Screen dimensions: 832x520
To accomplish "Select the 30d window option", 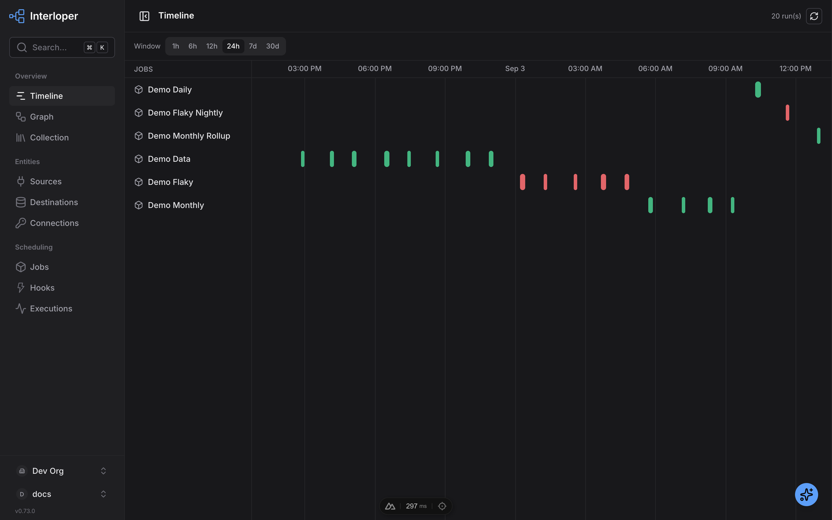I will tap(273, 46).
